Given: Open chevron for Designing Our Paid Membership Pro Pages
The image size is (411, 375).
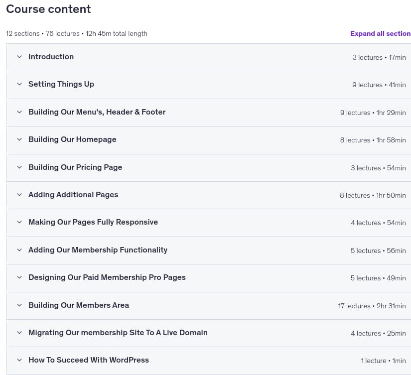Looking at the screenshot, I should (19, 278).
